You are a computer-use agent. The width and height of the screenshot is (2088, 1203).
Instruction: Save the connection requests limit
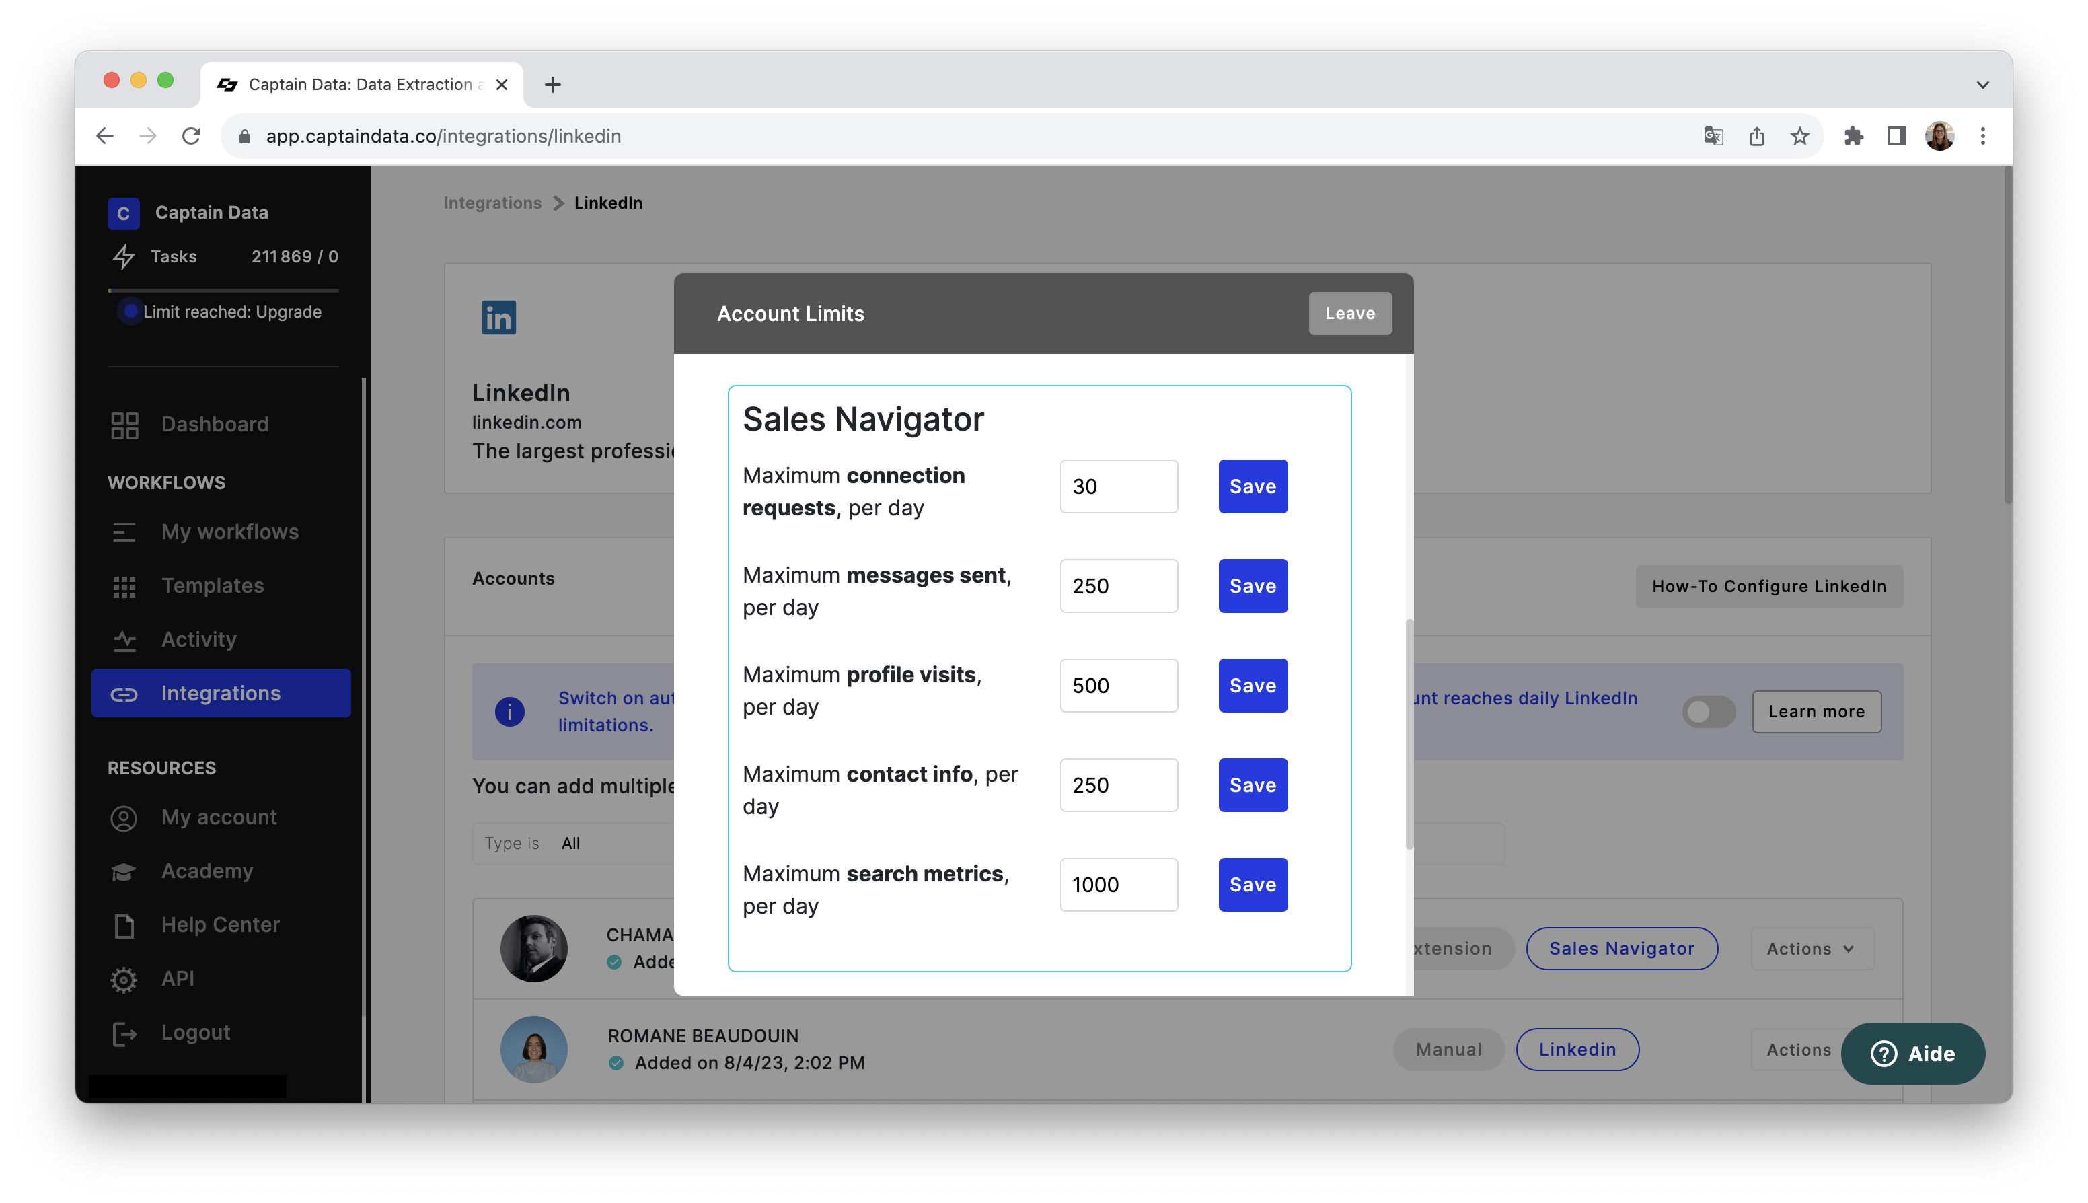click(1252, 486)
